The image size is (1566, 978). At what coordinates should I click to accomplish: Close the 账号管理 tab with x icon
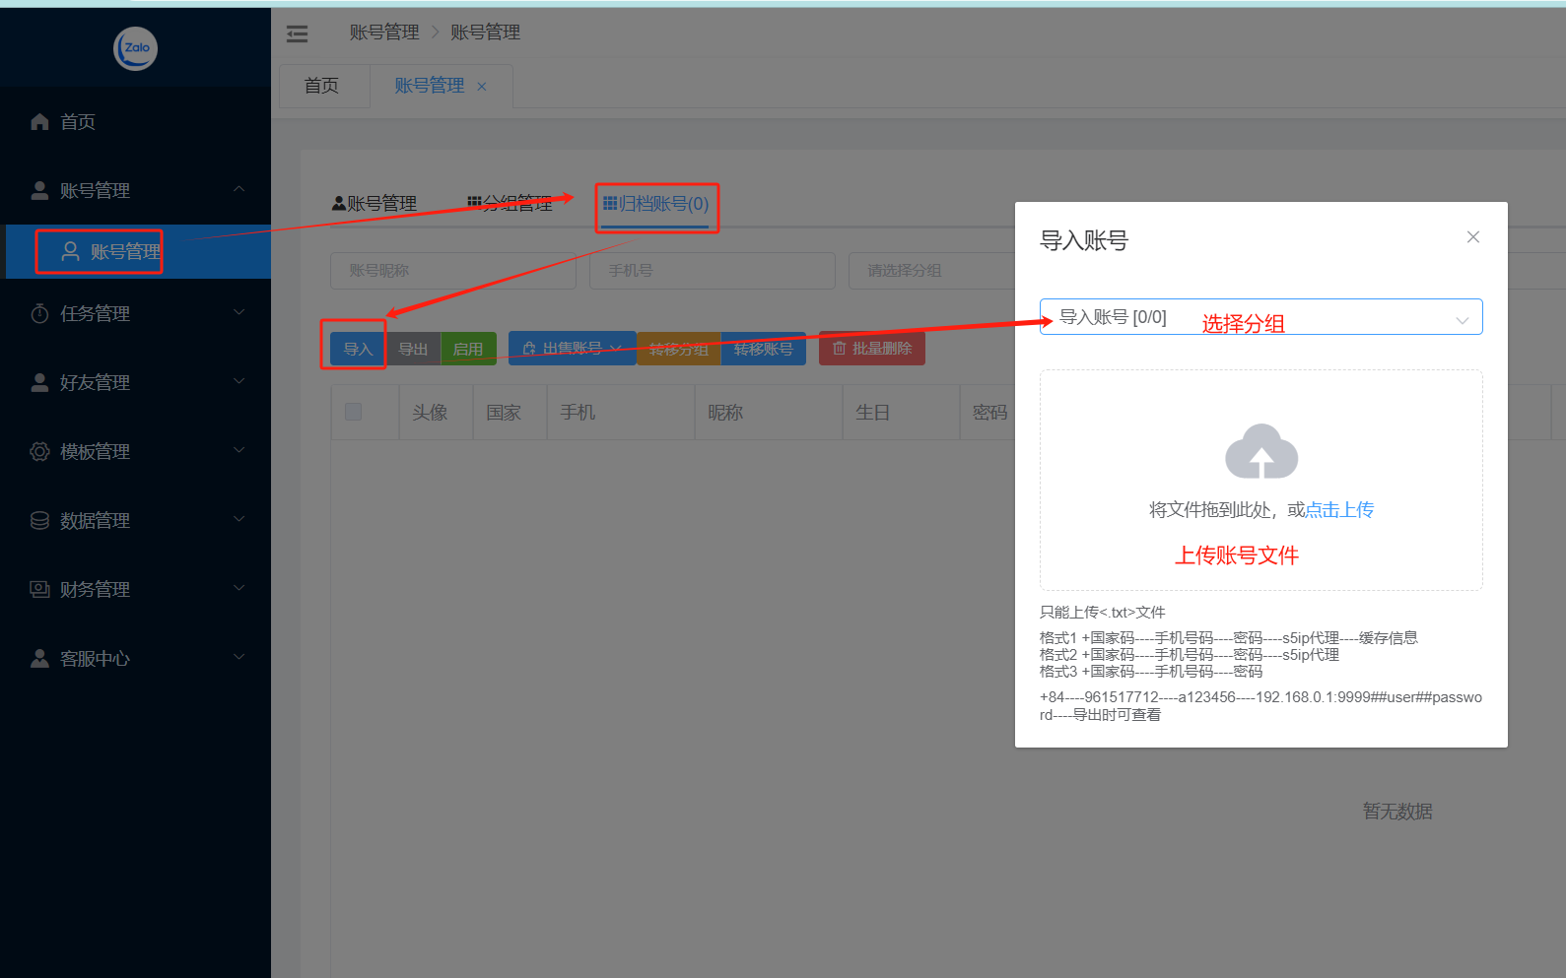[x=482, y=87]
